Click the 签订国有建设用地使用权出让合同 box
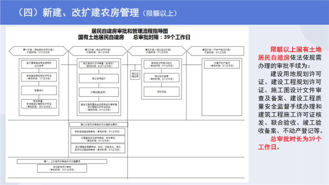Viewport: 329px width, 185px height. pyautogui.click(x=39, y=64)
